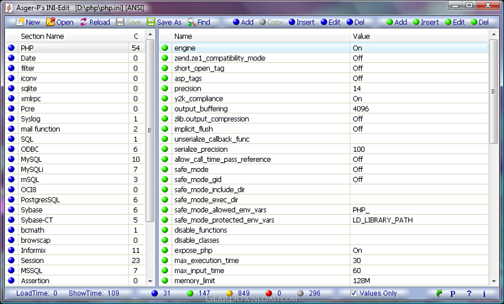Select the PostgresSQL section

coord(75,200)
